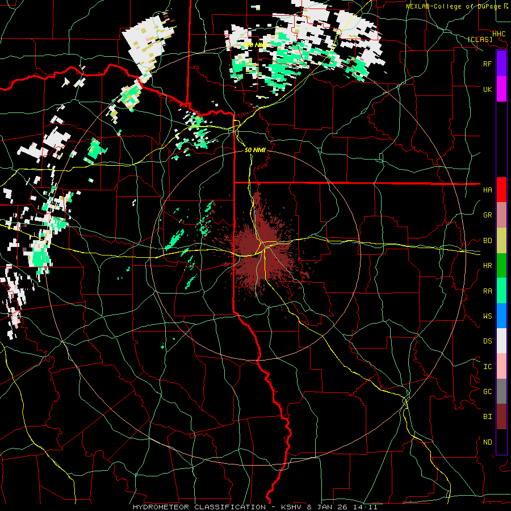Viewport: 511px width, 511px height.
Task: Click the HA legend label
Action: pos(487,190)
